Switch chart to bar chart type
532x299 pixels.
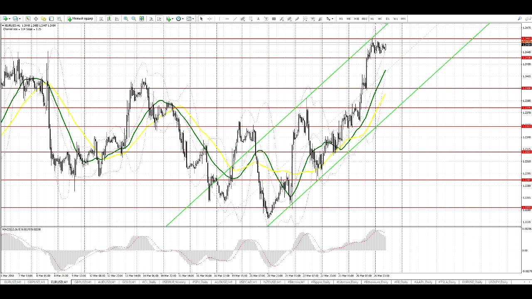pyautogui.click(x=101, y=19)
